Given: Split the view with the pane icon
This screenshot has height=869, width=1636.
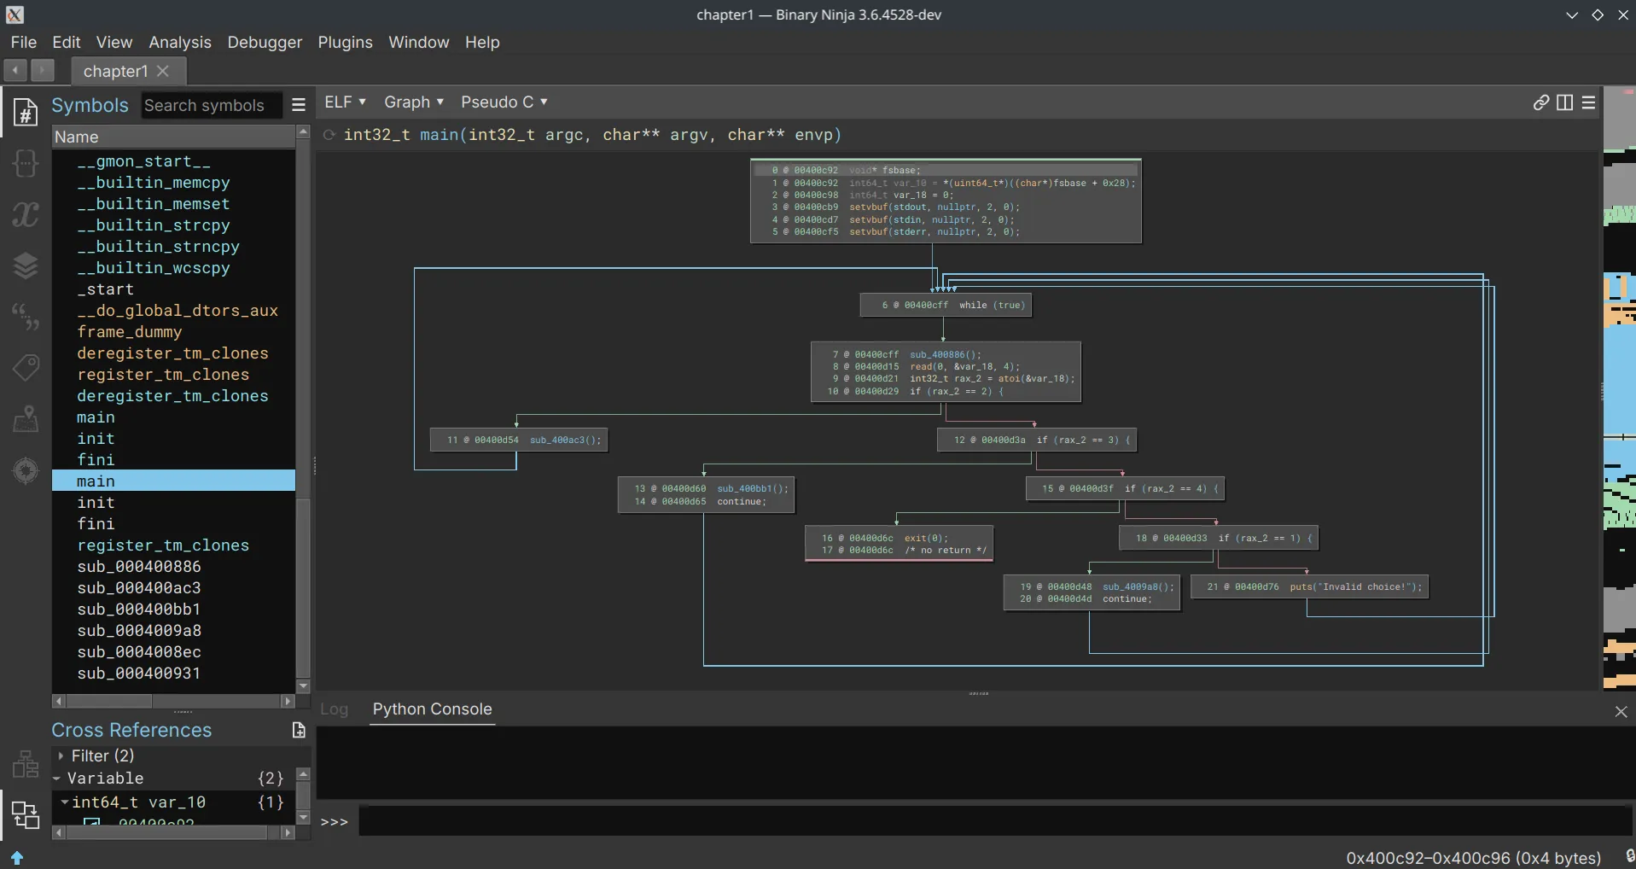Looking at the screenshot, I should [x=1565, y=102].
